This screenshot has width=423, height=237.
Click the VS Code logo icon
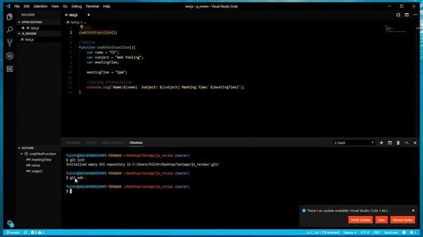8,6
